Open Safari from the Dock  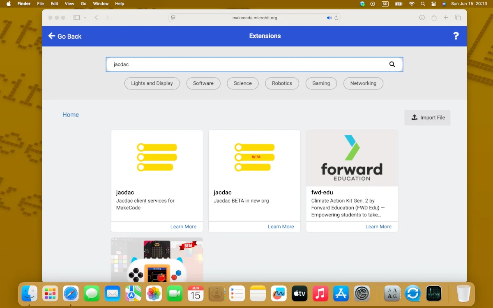(71, 293)
